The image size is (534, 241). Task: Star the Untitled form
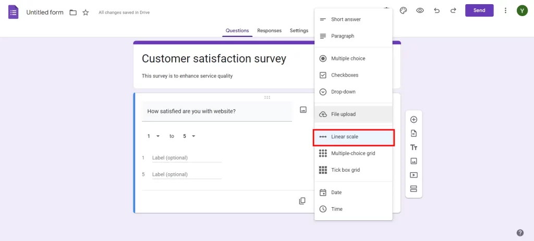pos(86,12)
